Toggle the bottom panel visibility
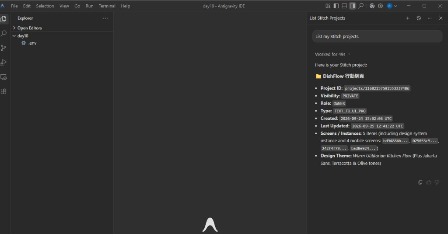The height and width of the screenshot is (234, 448). (344, 6)
